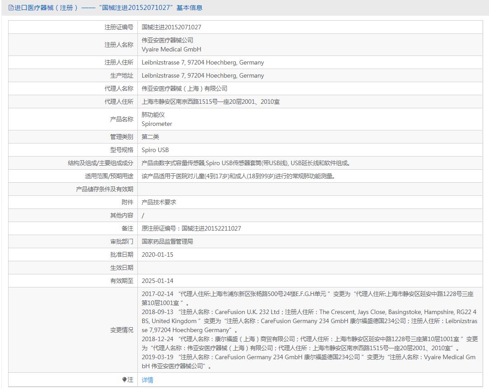
Task: Select agent name 伟亚安医疗器械（上海）有限公司
Action: (184, 88)
